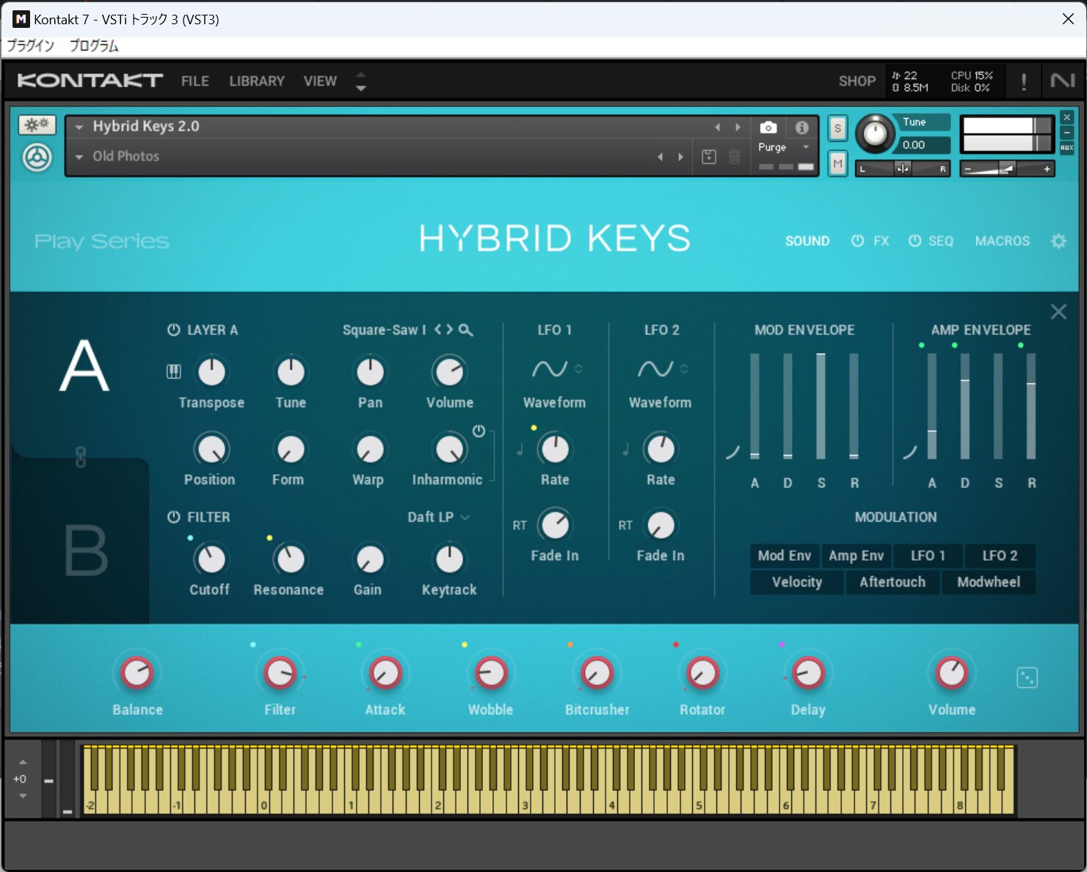Open the SHOP link
1087x872 pixels.
[x=857, y=81]
